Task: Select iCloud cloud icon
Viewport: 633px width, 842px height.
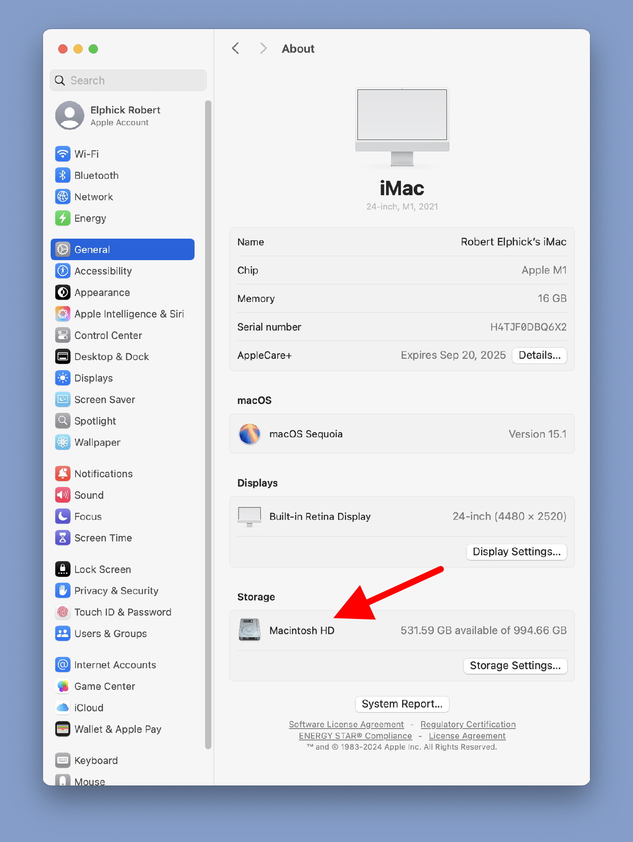Action: [x=63, y=708]
